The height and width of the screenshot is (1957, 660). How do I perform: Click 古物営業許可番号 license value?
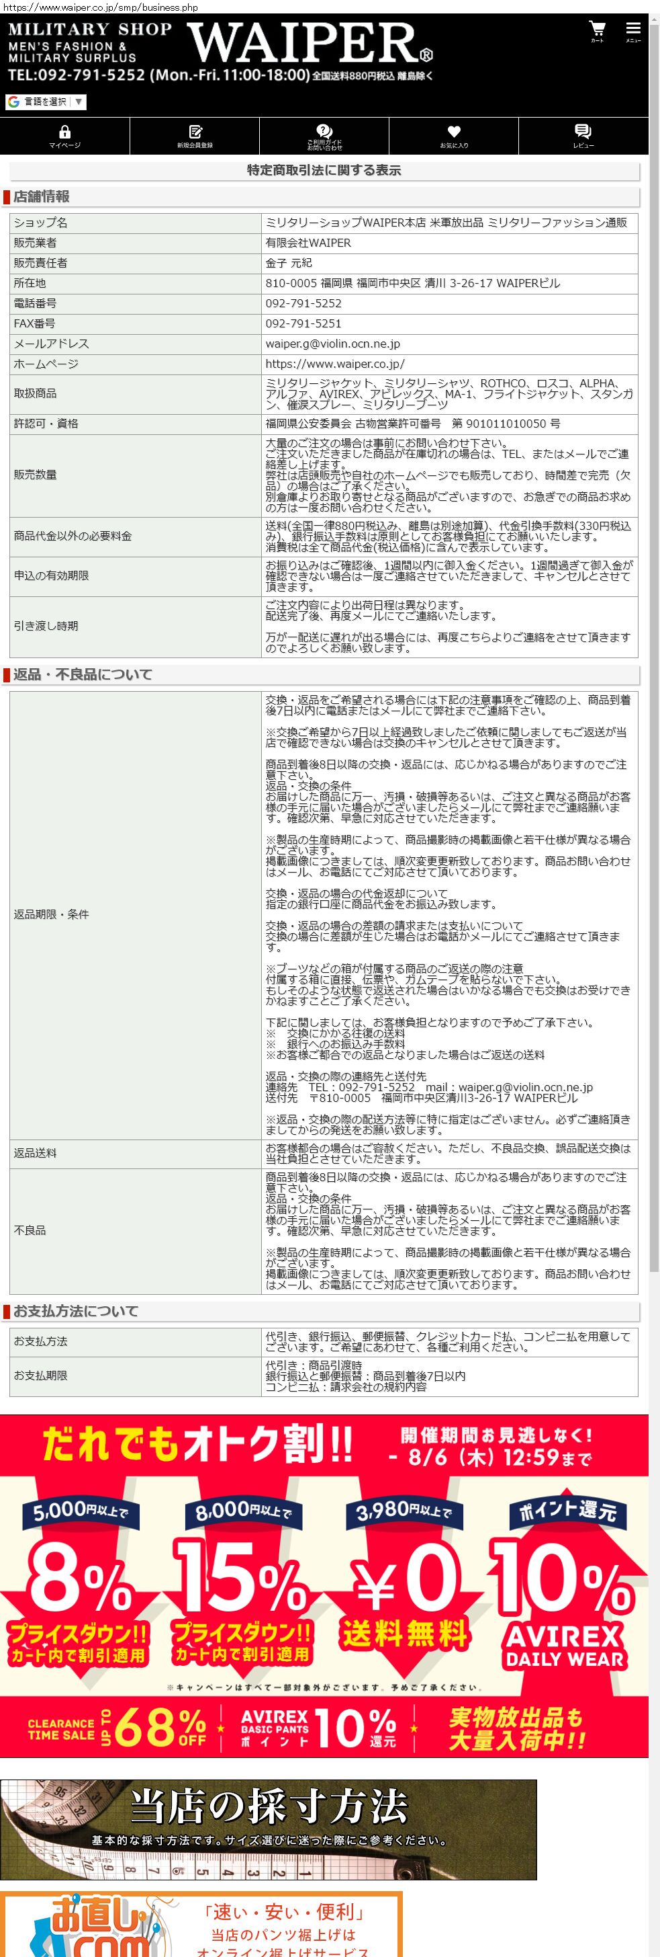point(413,424)
